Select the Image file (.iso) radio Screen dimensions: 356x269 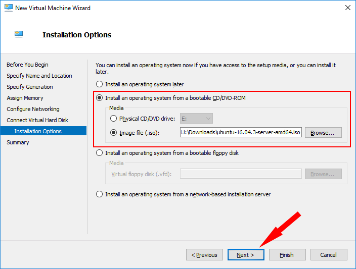coord(113,133)
